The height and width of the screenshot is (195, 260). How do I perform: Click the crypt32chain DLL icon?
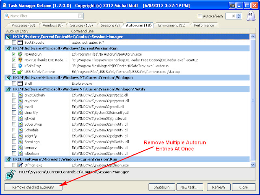20,95
